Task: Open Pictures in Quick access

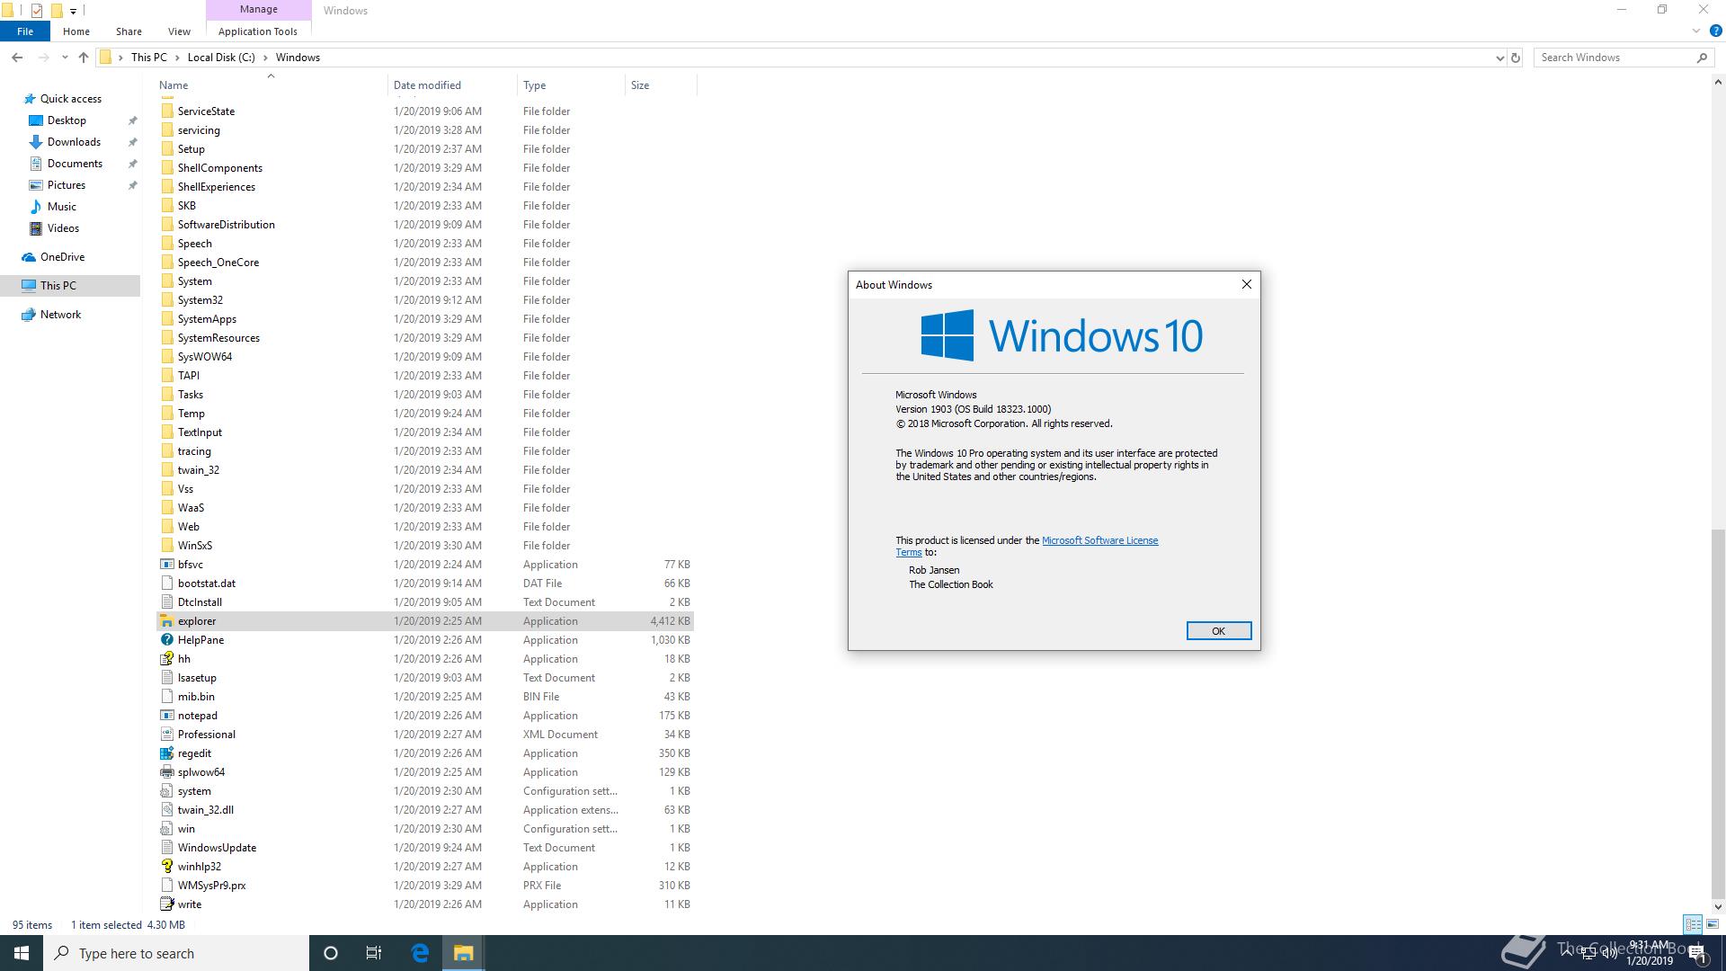Action: (x=67, y=185)
